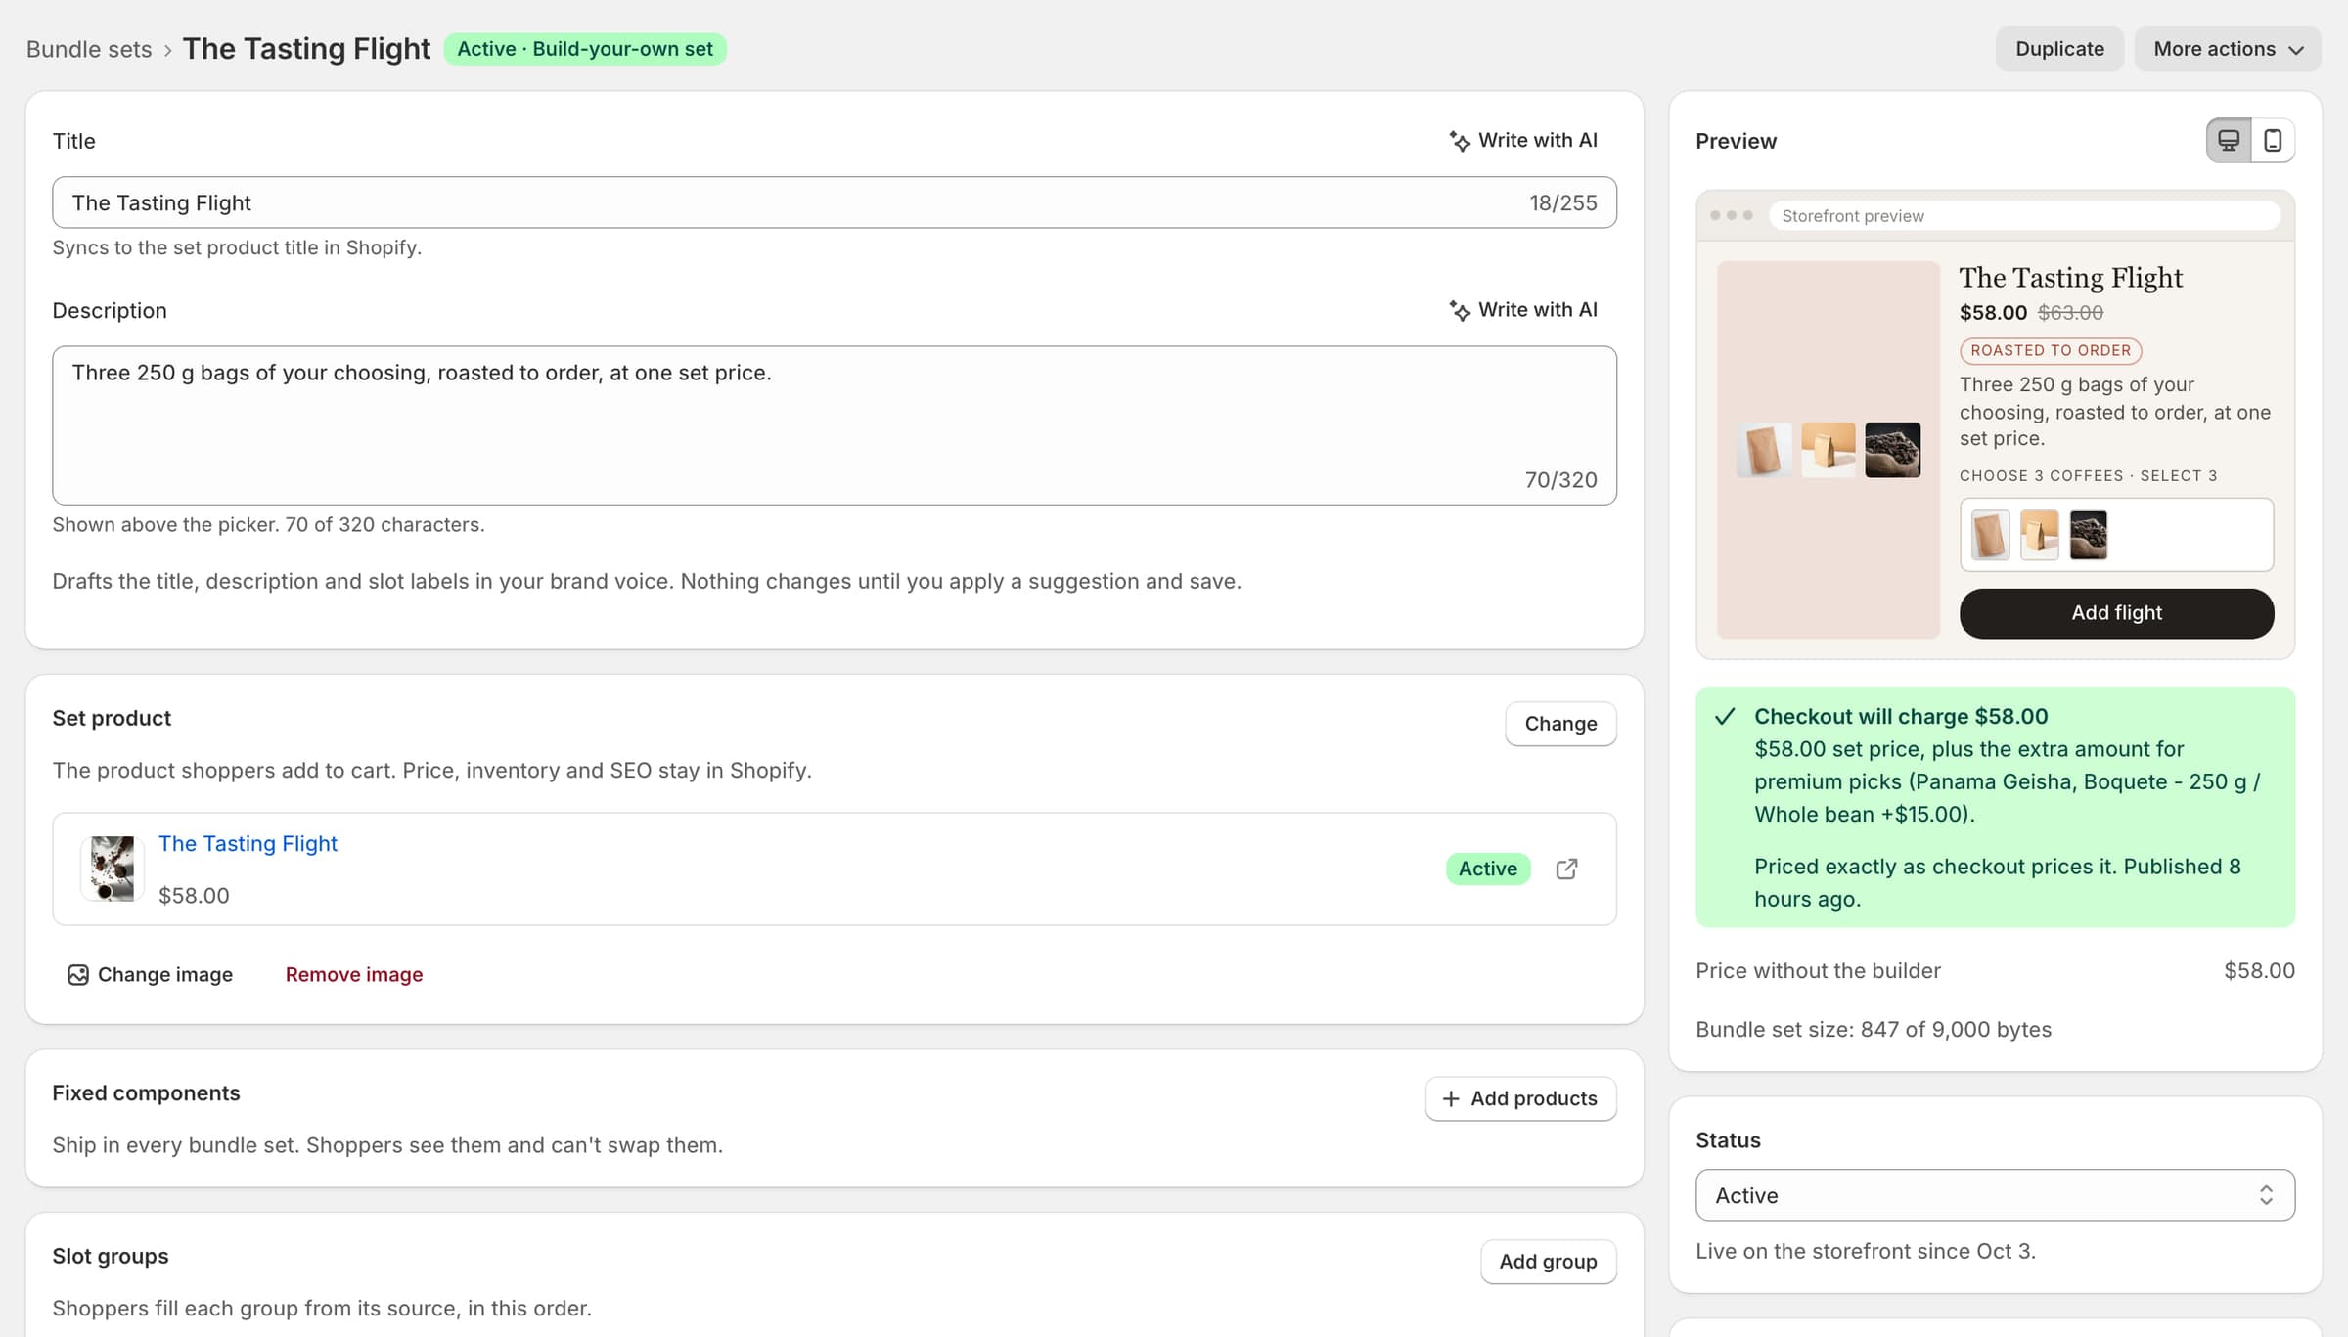2348x1337 pixels.
Task: Click into the Title input field
Action: pos(834,202)
